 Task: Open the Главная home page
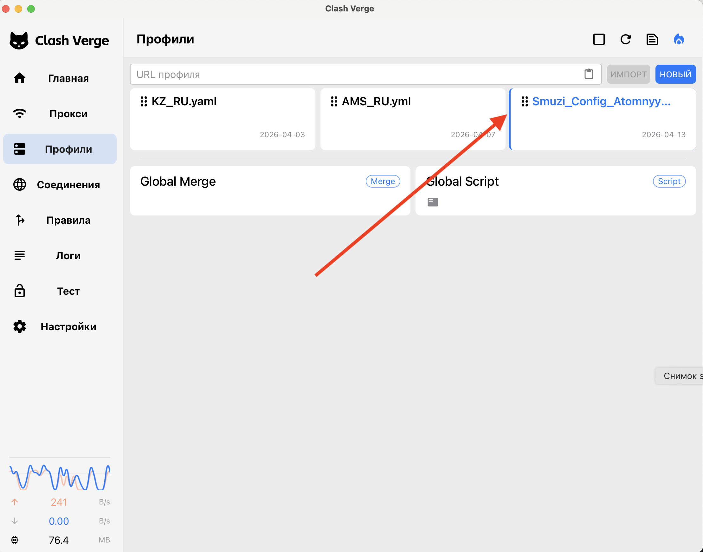(x=60, y=78)
